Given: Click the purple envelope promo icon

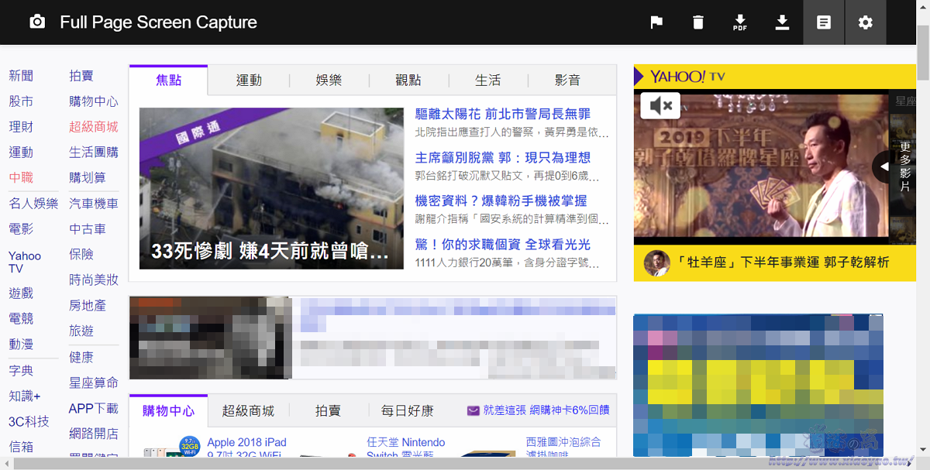Looking at the screenshot, I should pos(473,410).
